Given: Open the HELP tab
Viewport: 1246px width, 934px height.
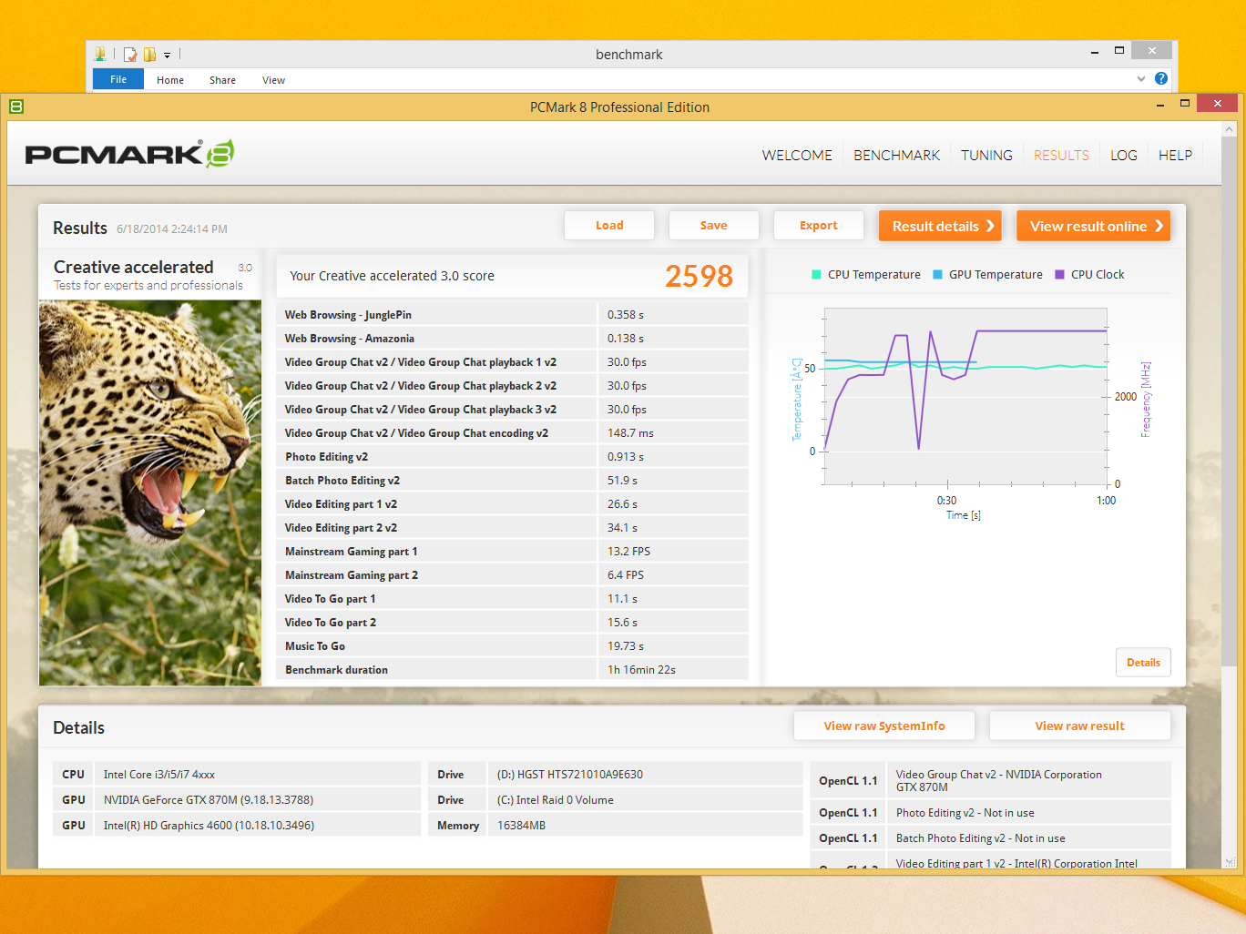Looking at the screenshot, I should pyautogui.click(x=1175, y=156).
